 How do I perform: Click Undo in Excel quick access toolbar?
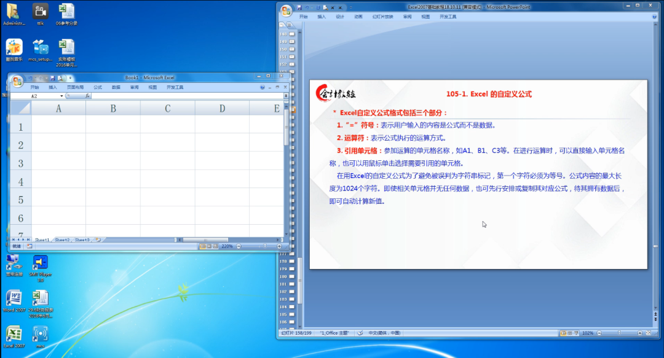30,78
